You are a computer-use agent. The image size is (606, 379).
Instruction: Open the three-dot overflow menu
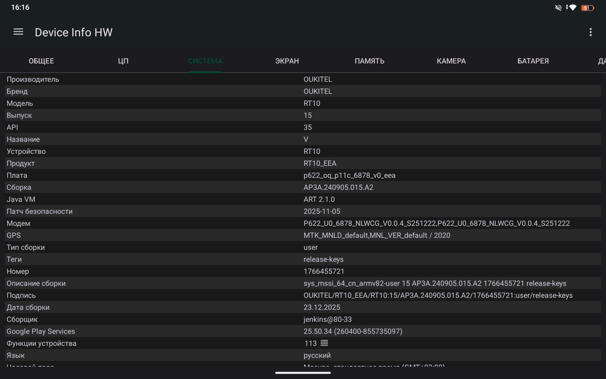point(590,32)
